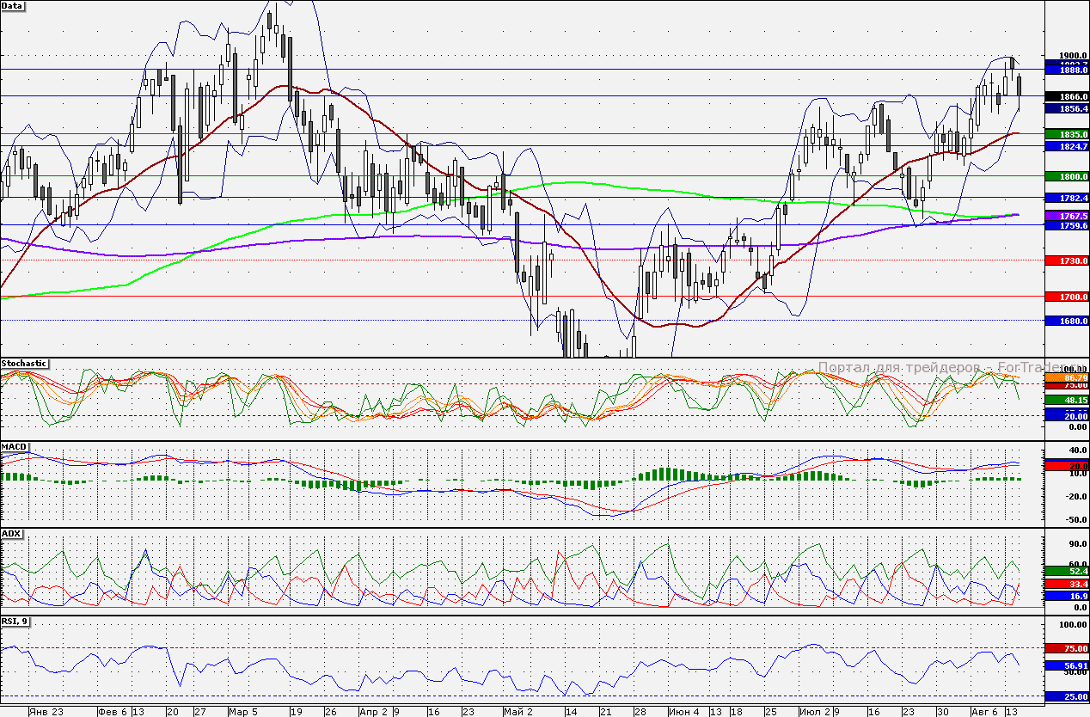Select the red 33.4 ADX value tag
The width and height of the screenshot is (1090, 717).
[1066, 584]
